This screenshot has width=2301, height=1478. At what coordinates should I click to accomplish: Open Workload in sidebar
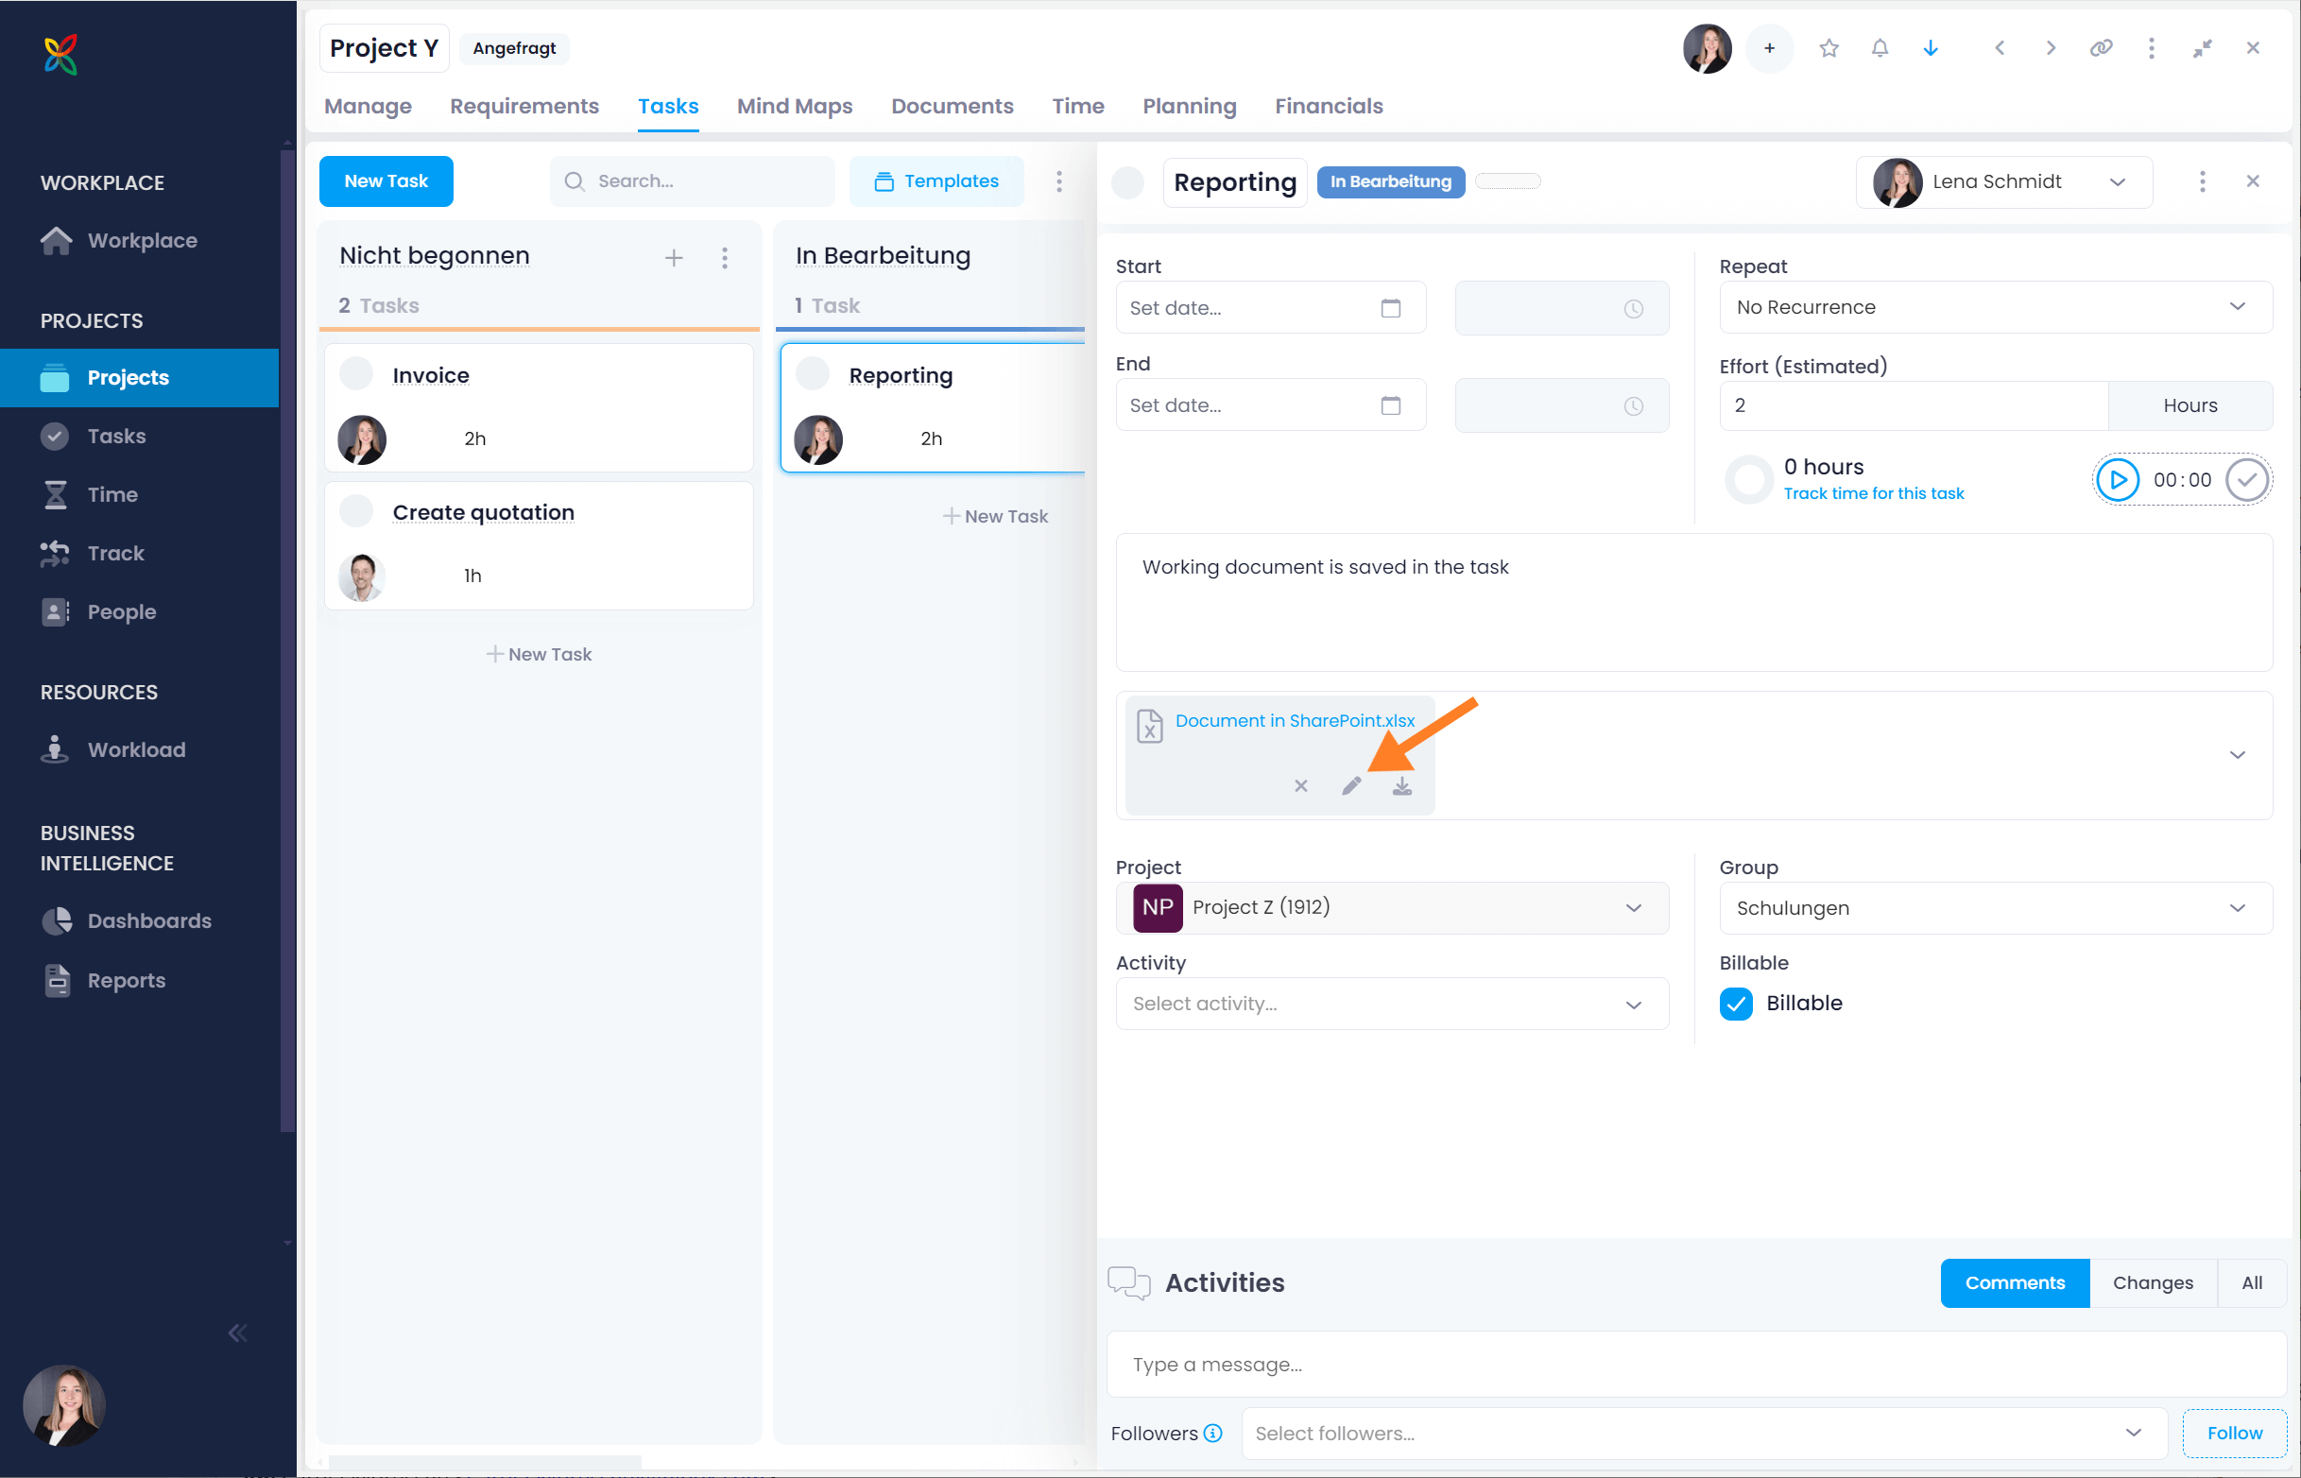[139, 749]
